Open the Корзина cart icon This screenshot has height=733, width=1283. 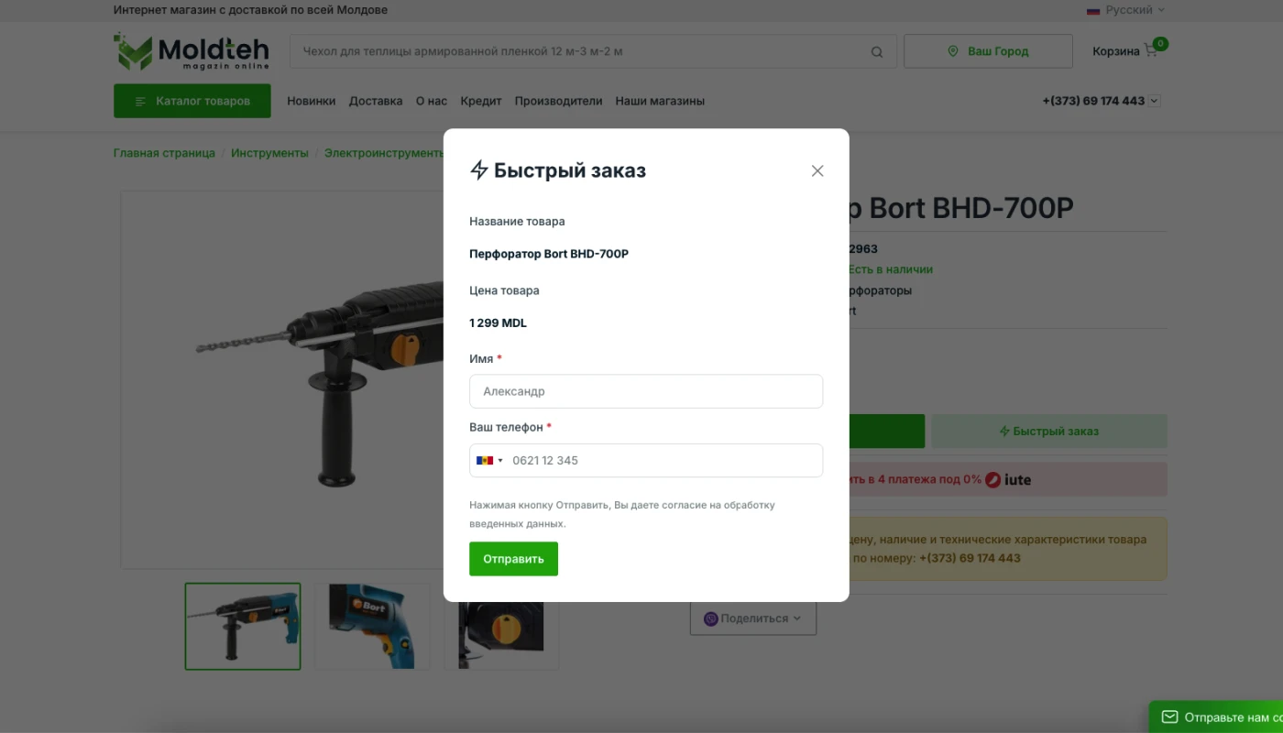(1152, 50)
